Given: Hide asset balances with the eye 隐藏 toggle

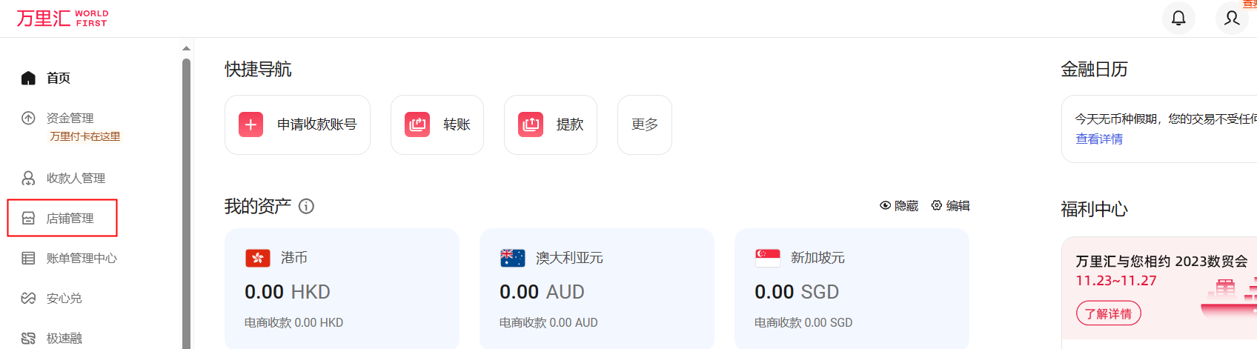Looking at the screenshot, I should (x=899, y=205).
